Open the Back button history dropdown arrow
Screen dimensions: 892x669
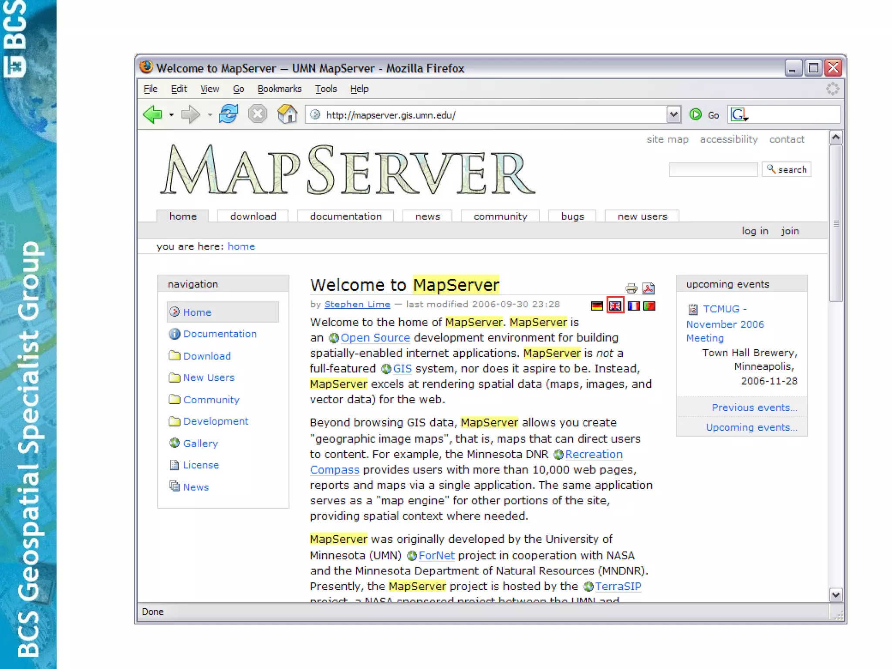pyautogui.click(x=172, y=115)
